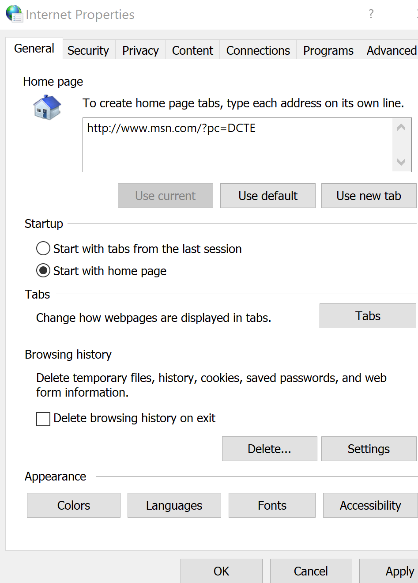Switch to the Security tab

tap(88, 50)
